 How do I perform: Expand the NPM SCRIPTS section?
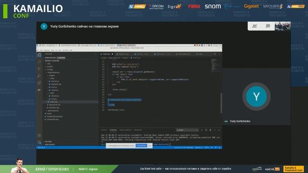click(50, 145)
